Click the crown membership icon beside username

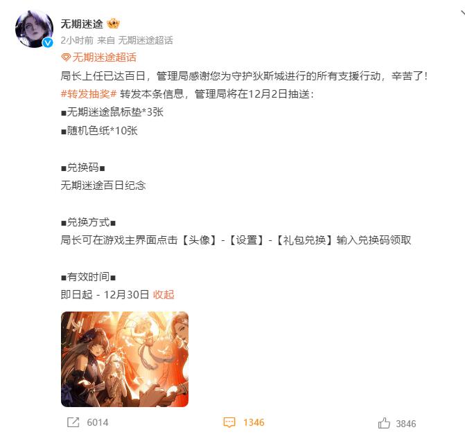coord(113,24)
